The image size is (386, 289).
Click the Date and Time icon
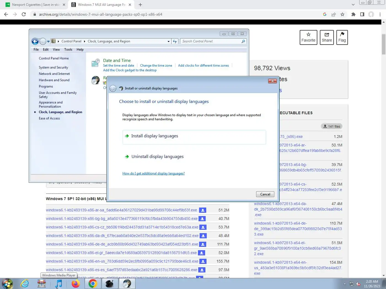point(95,63)
